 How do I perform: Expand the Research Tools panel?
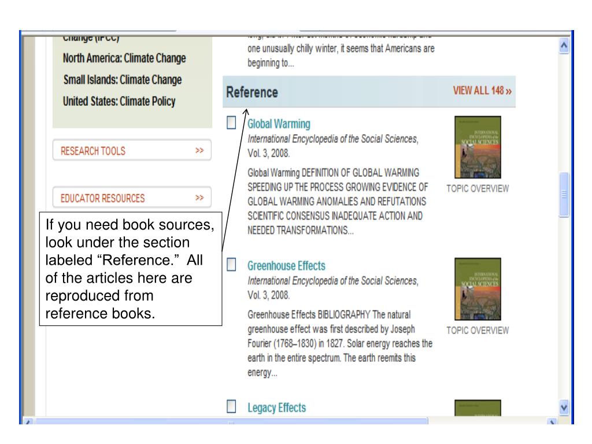pos(132,150)
